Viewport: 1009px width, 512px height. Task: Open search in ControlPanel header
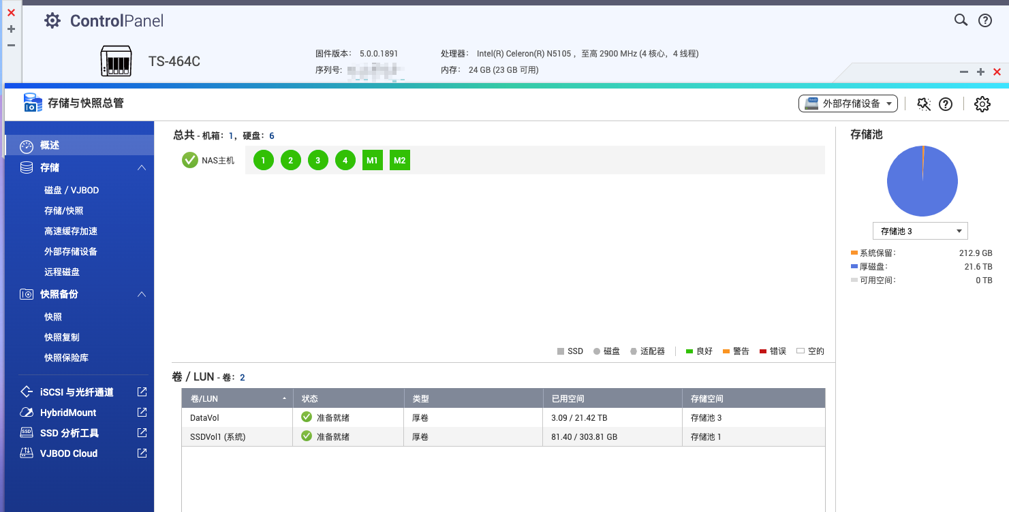pos(961,20)
